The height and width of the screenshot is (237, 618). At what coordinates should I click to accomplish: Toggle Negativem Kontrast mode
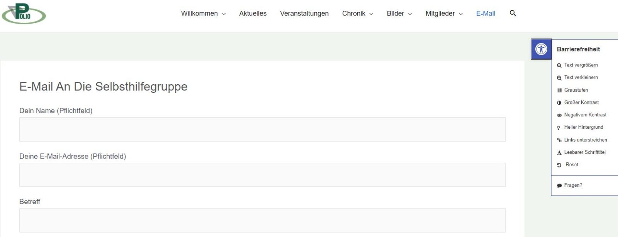click(x=585, y=115)
